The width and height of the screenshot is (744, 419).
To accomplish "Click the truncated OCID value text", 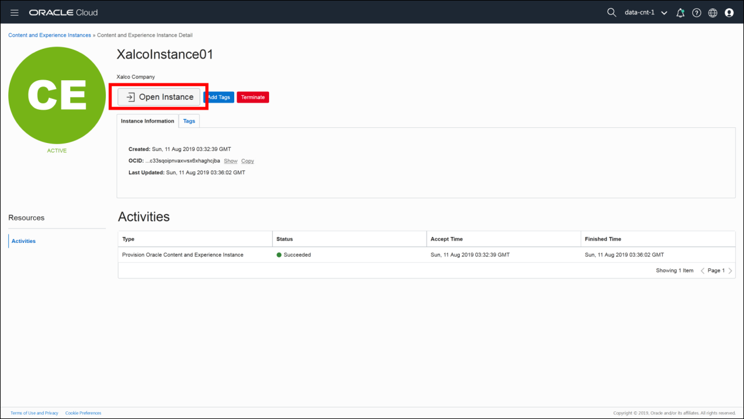I will [x=183, y=161].
